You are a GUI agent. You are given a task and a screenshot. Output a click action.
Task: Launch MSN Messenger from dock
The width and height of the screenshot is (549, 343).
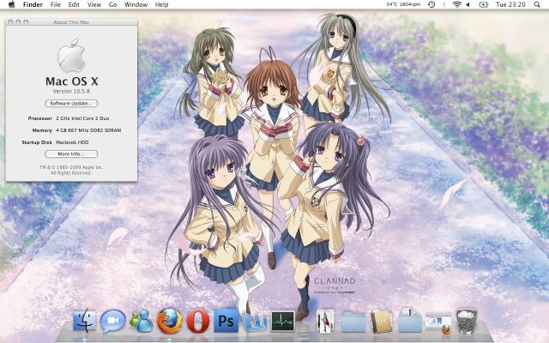[142, 322]
